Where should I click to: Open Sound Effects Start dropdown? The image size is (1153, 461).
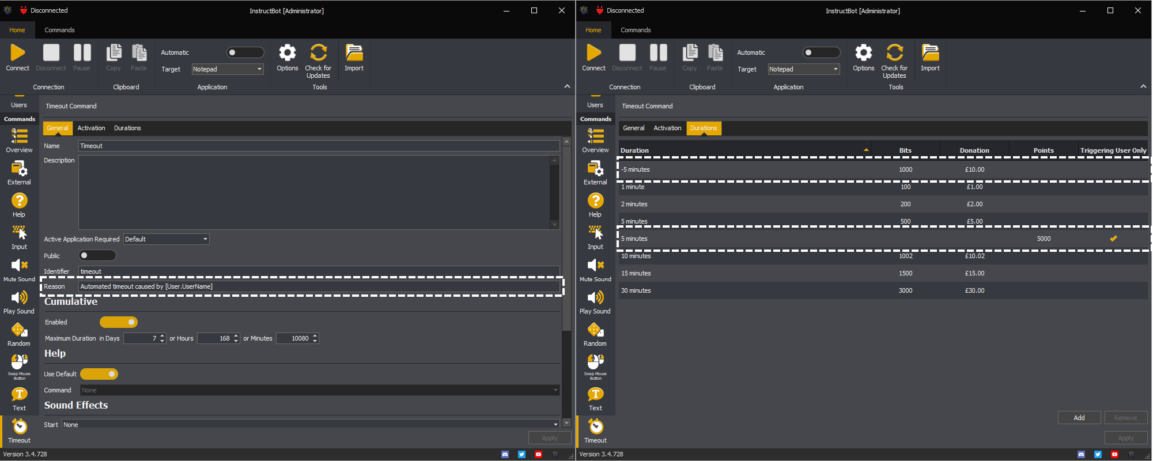coord(311,424)
